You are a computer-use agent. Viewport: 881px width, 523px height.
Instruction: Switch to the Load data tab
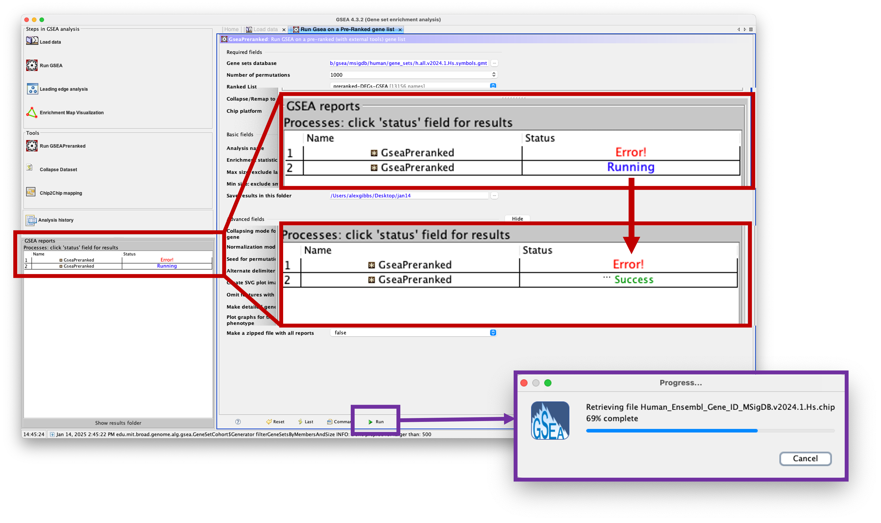pyautogui.click(x=262, y=29)
